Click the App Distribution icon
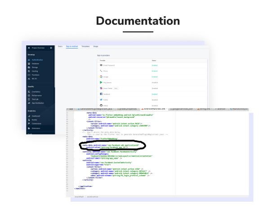This screenshot has height=222, width=277. click(29, 103)
